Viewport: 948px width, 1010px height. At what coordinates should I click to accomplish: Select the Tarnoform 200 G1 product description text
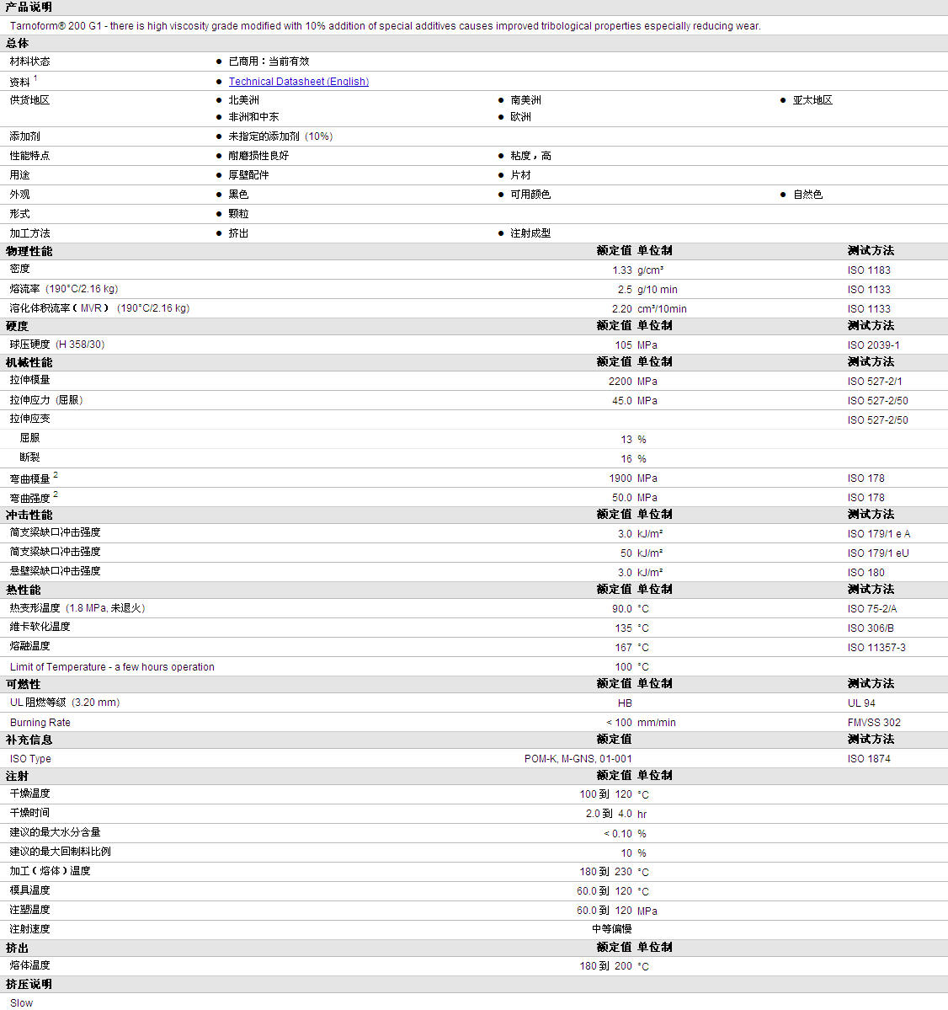point(385,26)
